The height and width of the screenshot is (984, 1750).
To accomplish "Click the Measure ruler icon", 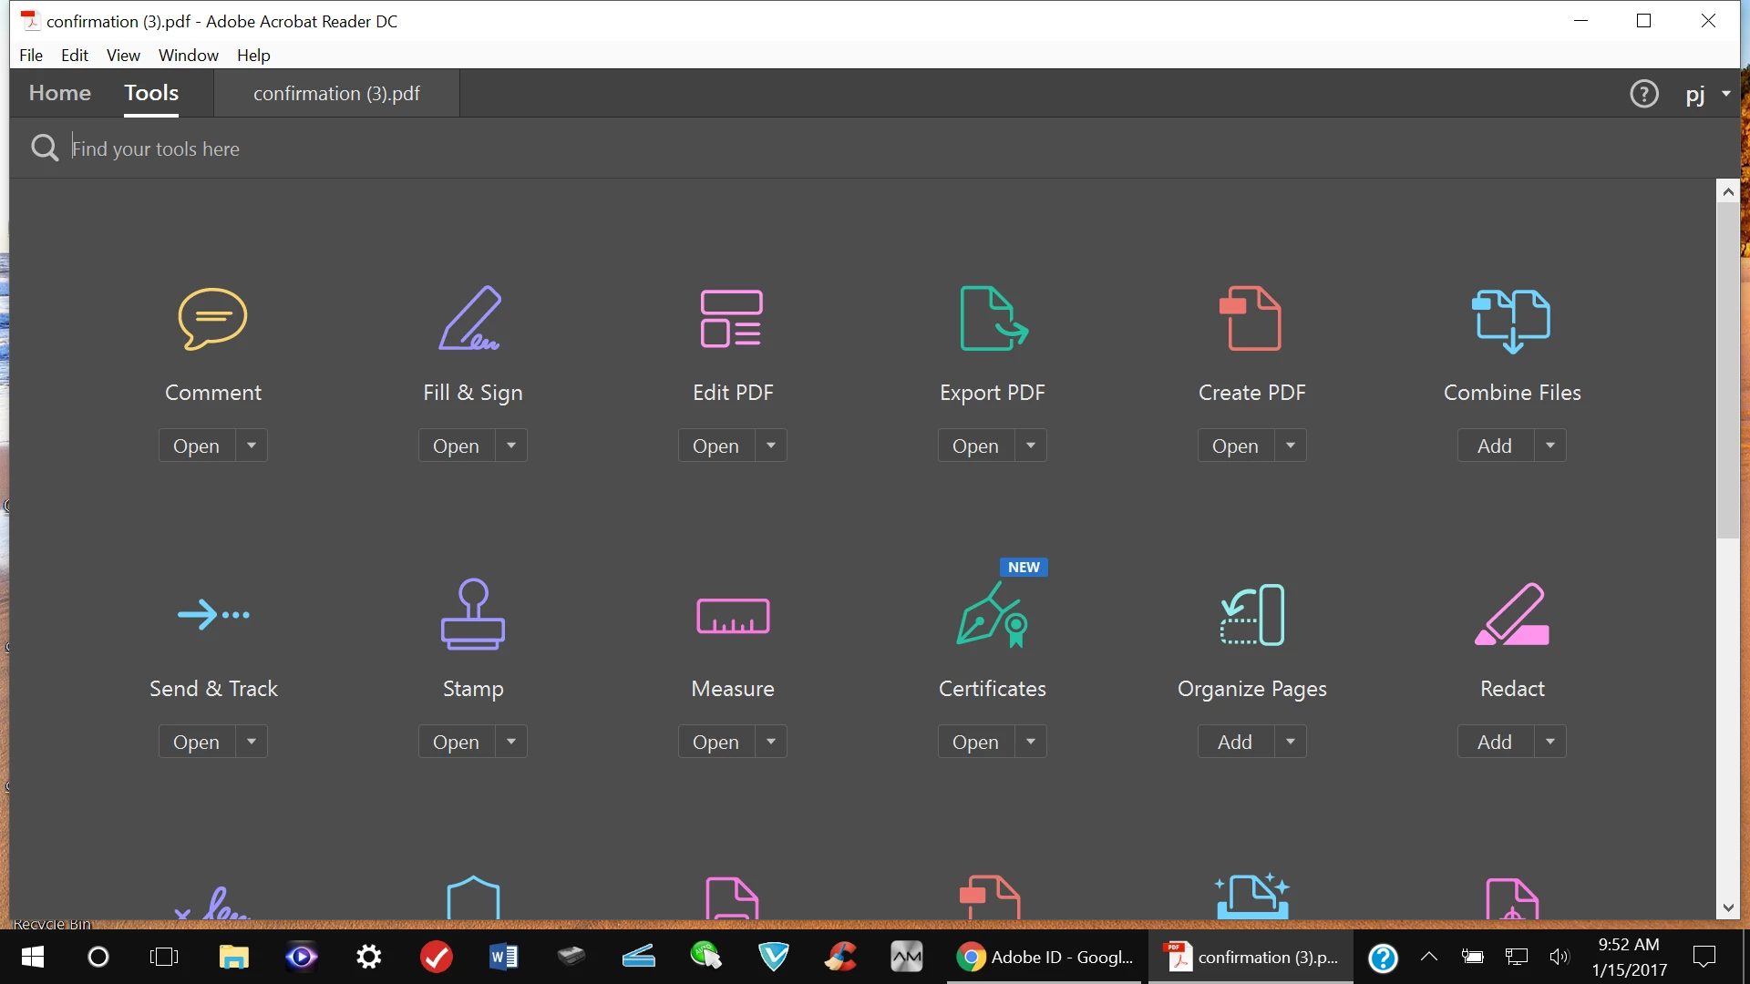I will tap(732, 616).
